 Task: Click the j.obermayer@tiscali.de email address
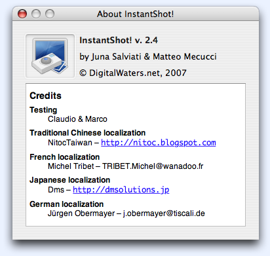coord(164,213)
